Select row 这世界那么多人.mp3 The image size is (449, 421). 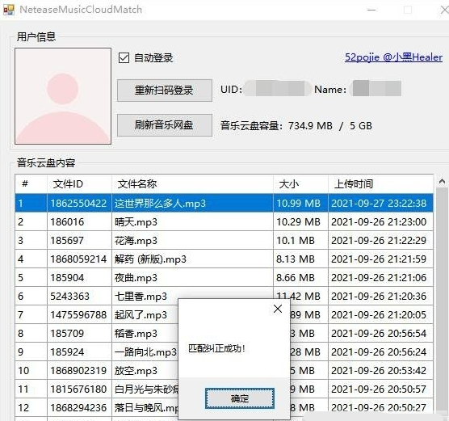[x=224, y=203]
